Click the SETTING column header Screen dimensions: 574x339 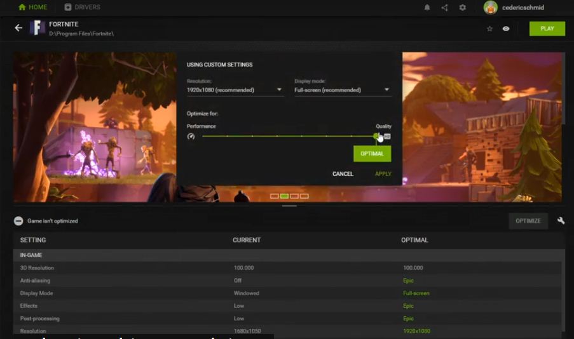pos(33,240)
